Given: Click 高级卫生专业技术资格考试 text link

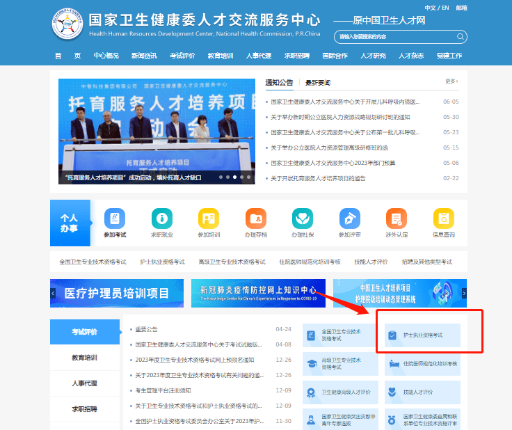Looking at the screenshot, I should 232,262.
